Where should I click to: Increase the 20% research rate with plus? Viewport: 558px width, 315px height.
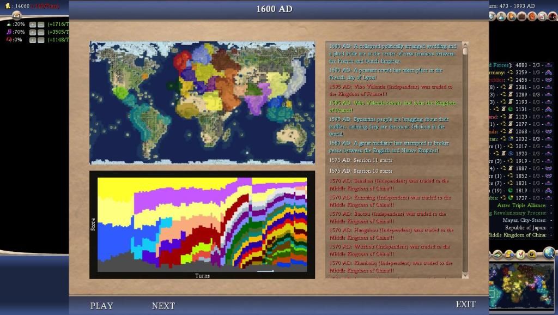point(32,25)
